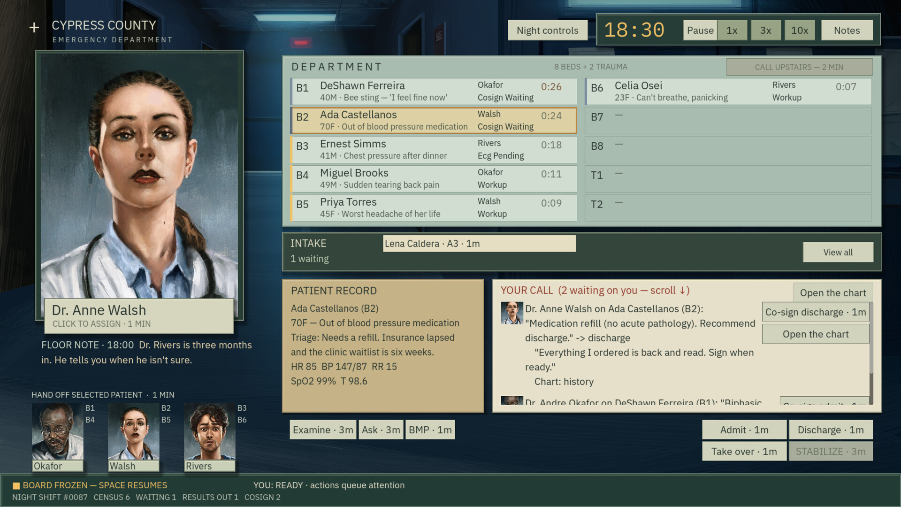
Task: Open Night controls
Action: click(548, 31)
